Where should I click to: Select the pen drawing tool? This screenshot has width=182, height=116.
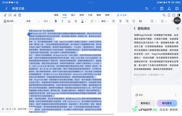pos(5,15)
